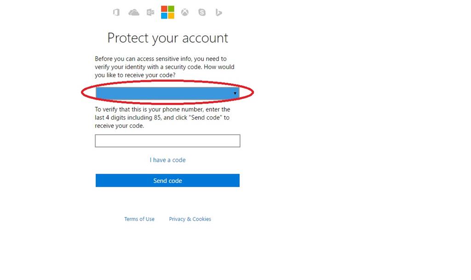
Task: Click the 'click "Send code" to receive your code' text
Action: tap(162, 121)
